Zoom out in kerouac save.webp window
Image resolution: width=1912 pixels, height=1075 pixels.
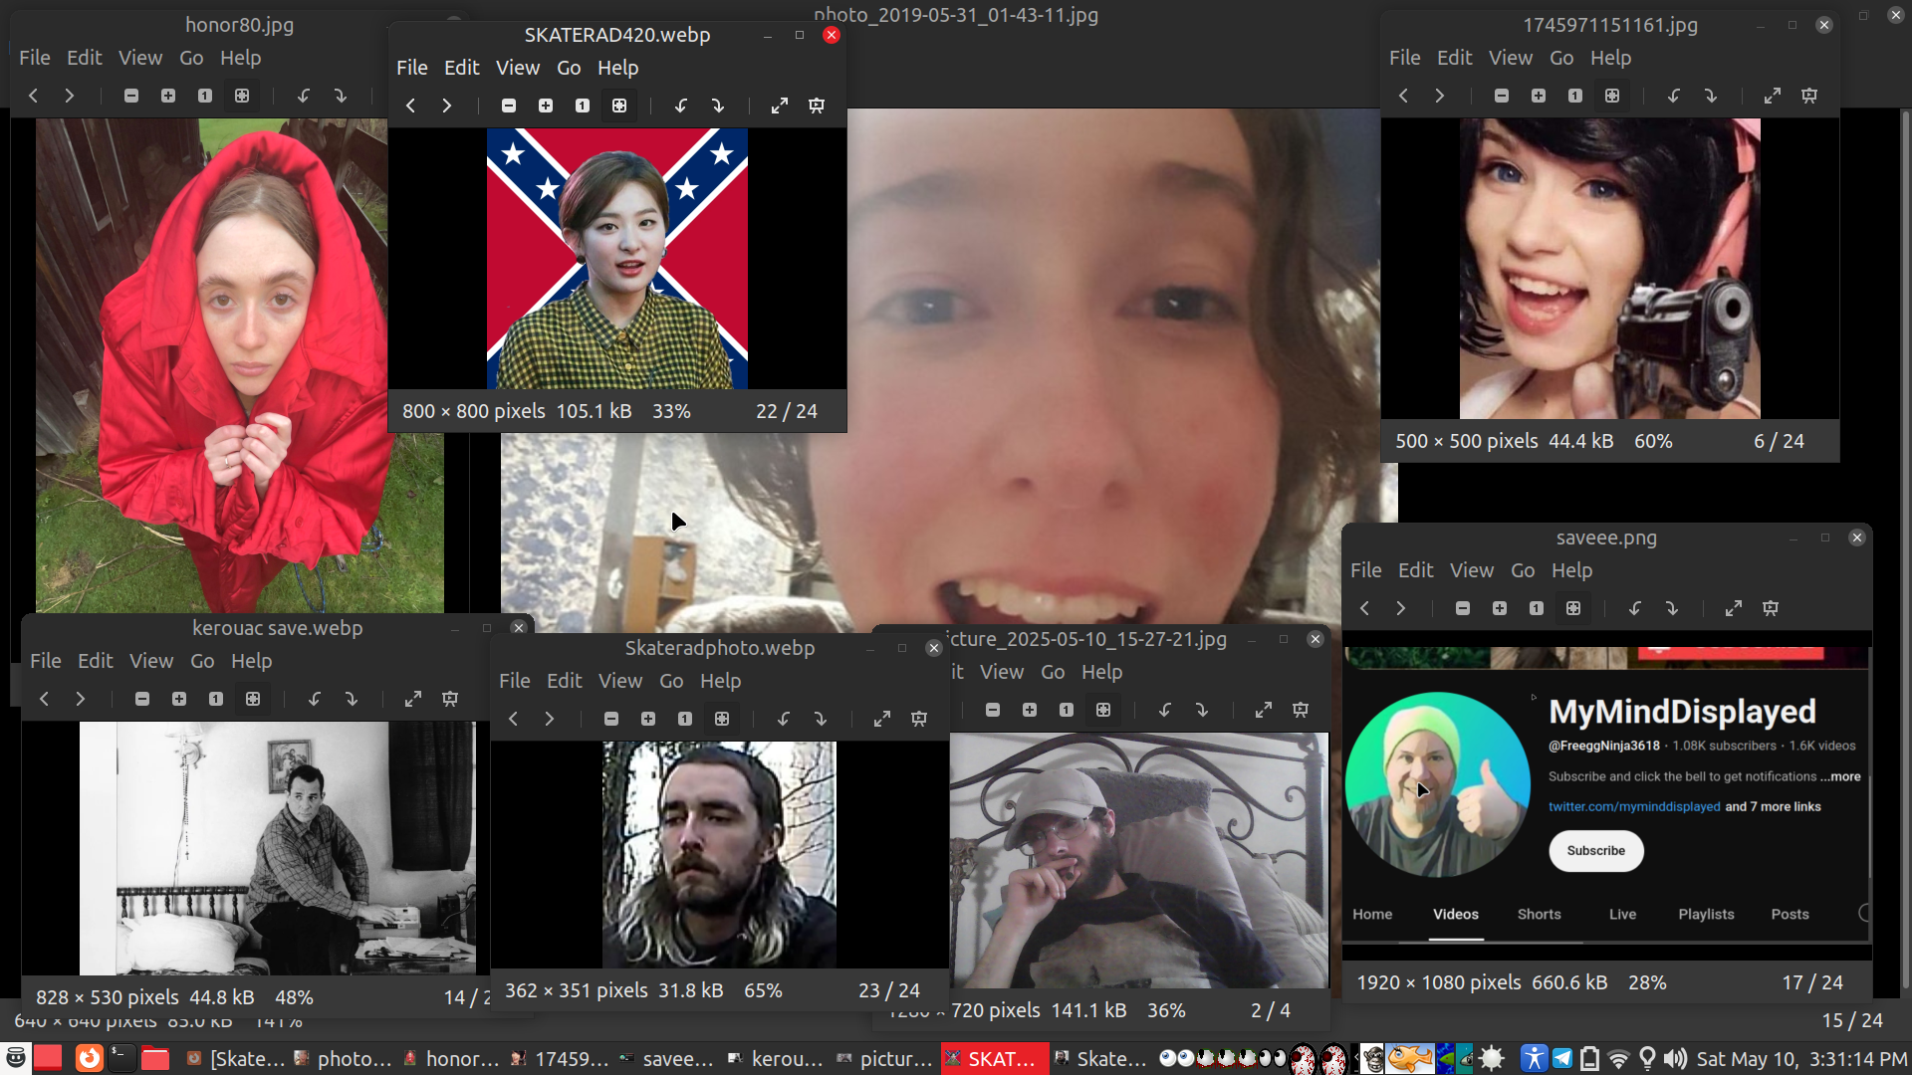tap(142, 699)
